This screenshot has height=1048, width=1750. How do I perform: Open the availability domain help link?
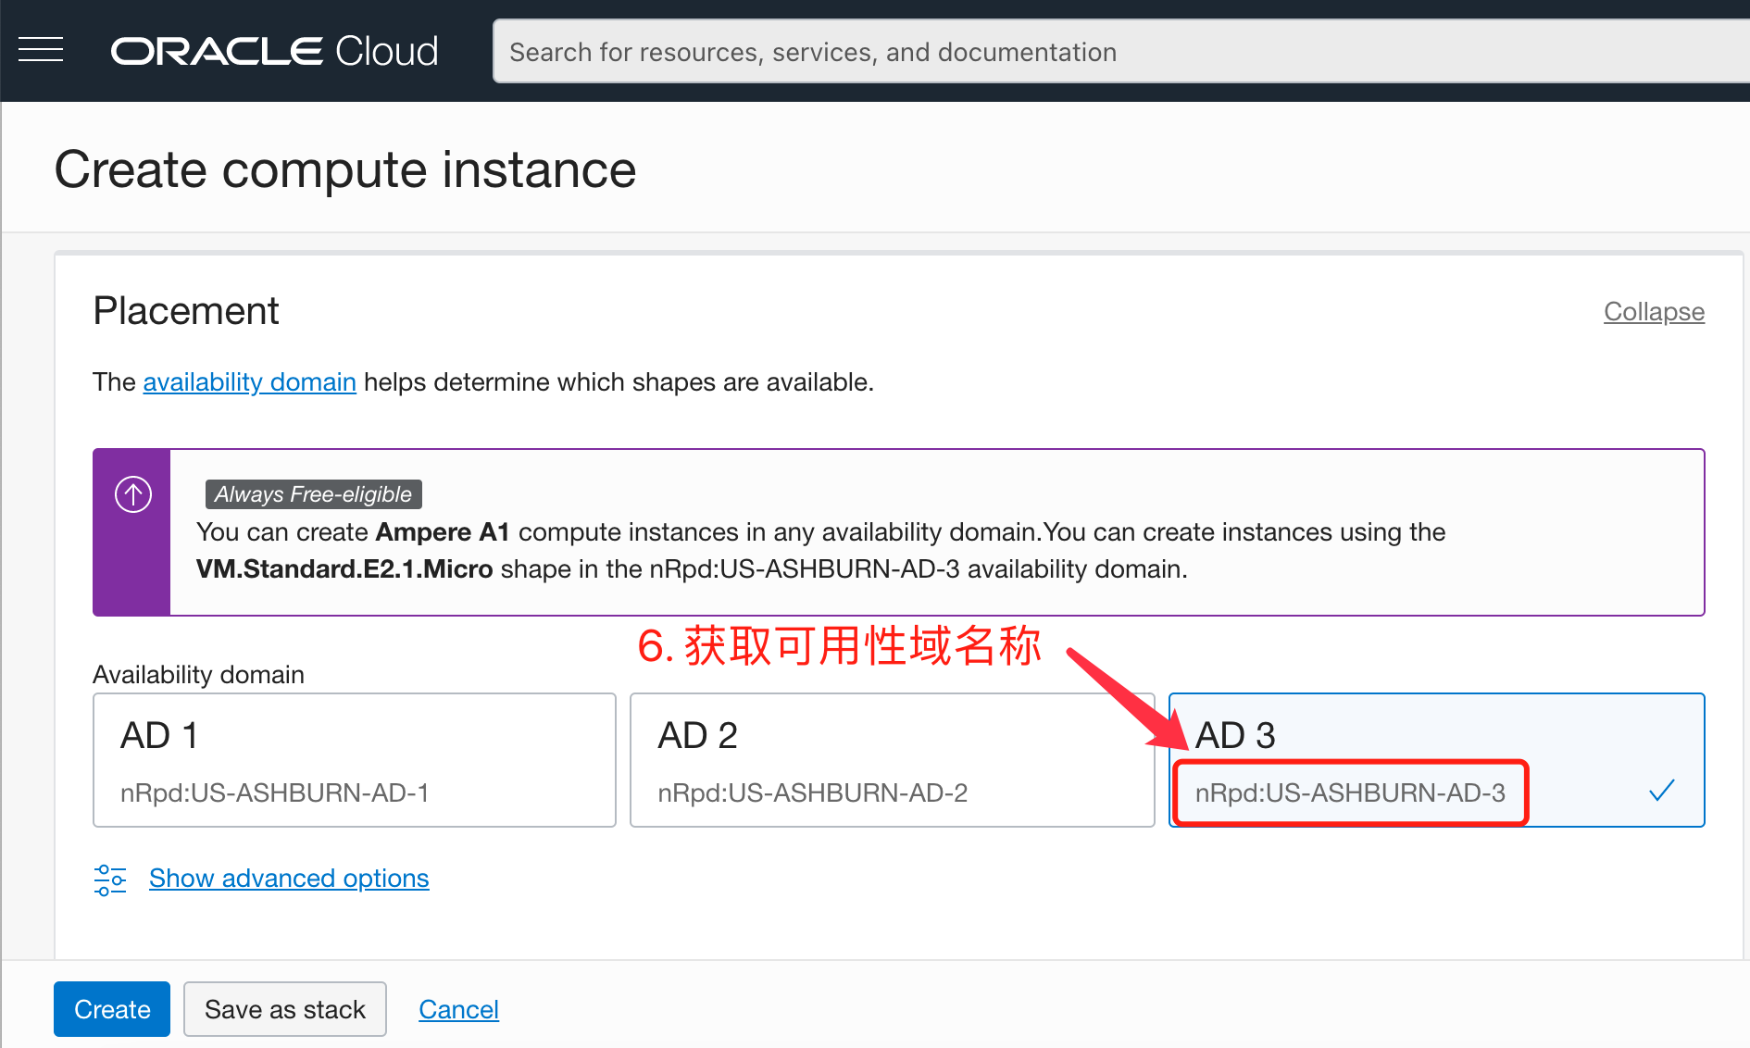point(249,382)
